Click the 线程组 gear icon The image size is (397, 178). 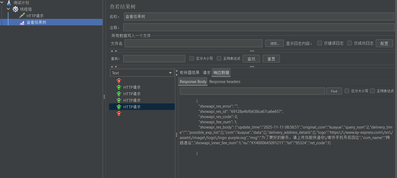click(x=16, y=9)
